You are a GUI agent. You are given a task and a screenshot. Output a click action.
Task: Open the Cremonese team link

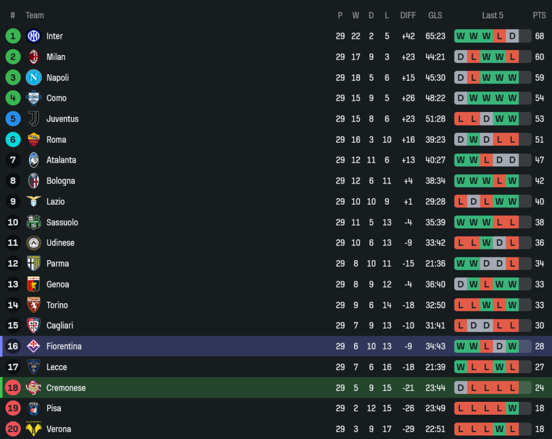66,388
